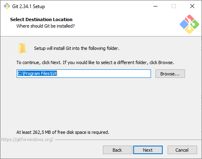Click the large Git logo in the header
This screenshot has height=159, width=202.
click(x=189, y=24)
